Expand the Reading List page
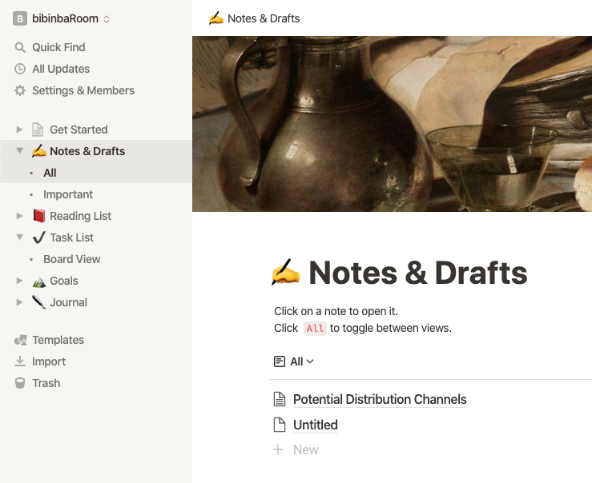The height and width of the screenshot is (483, 592). coord(19,216)
